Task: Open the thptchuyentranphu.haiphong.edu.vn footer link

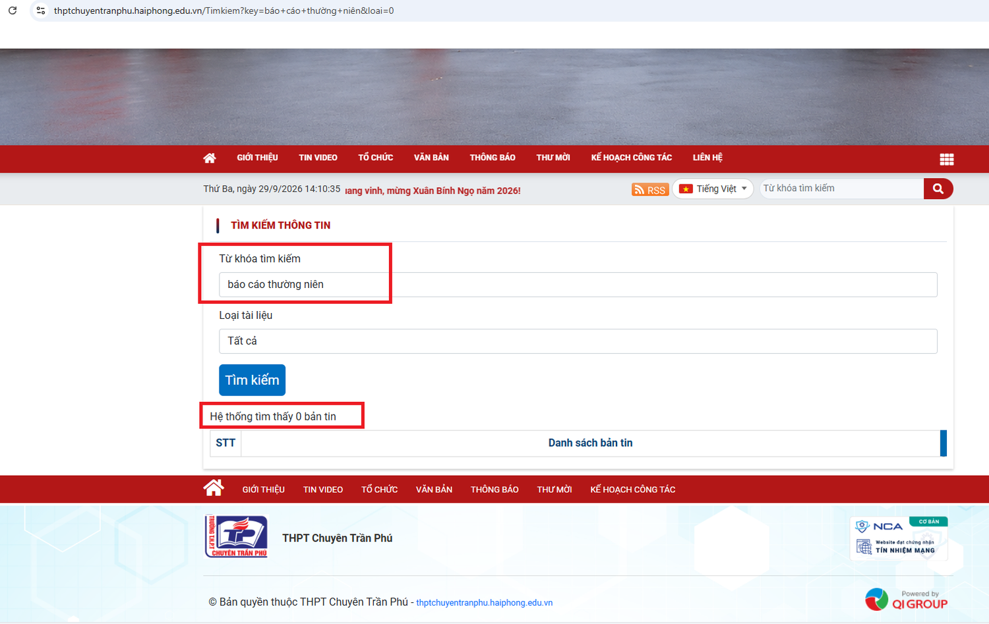Action: pos(485,603)
